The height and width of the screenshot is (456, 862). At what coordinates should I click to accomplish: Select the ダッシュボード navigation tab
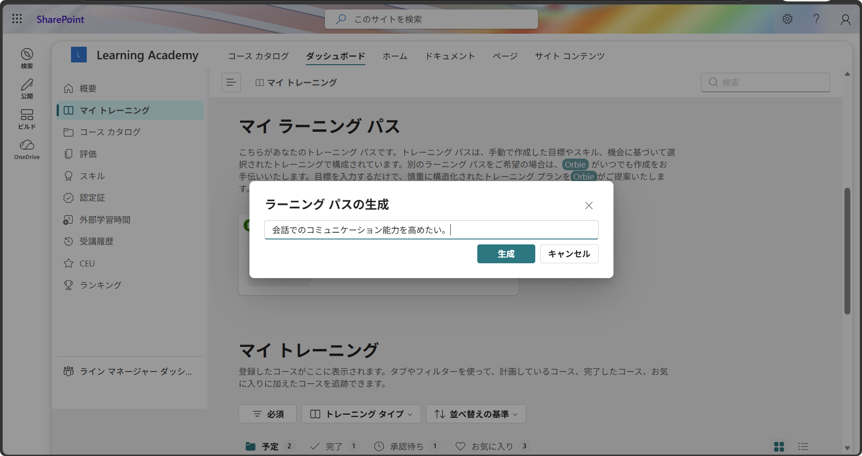point(336,56)
